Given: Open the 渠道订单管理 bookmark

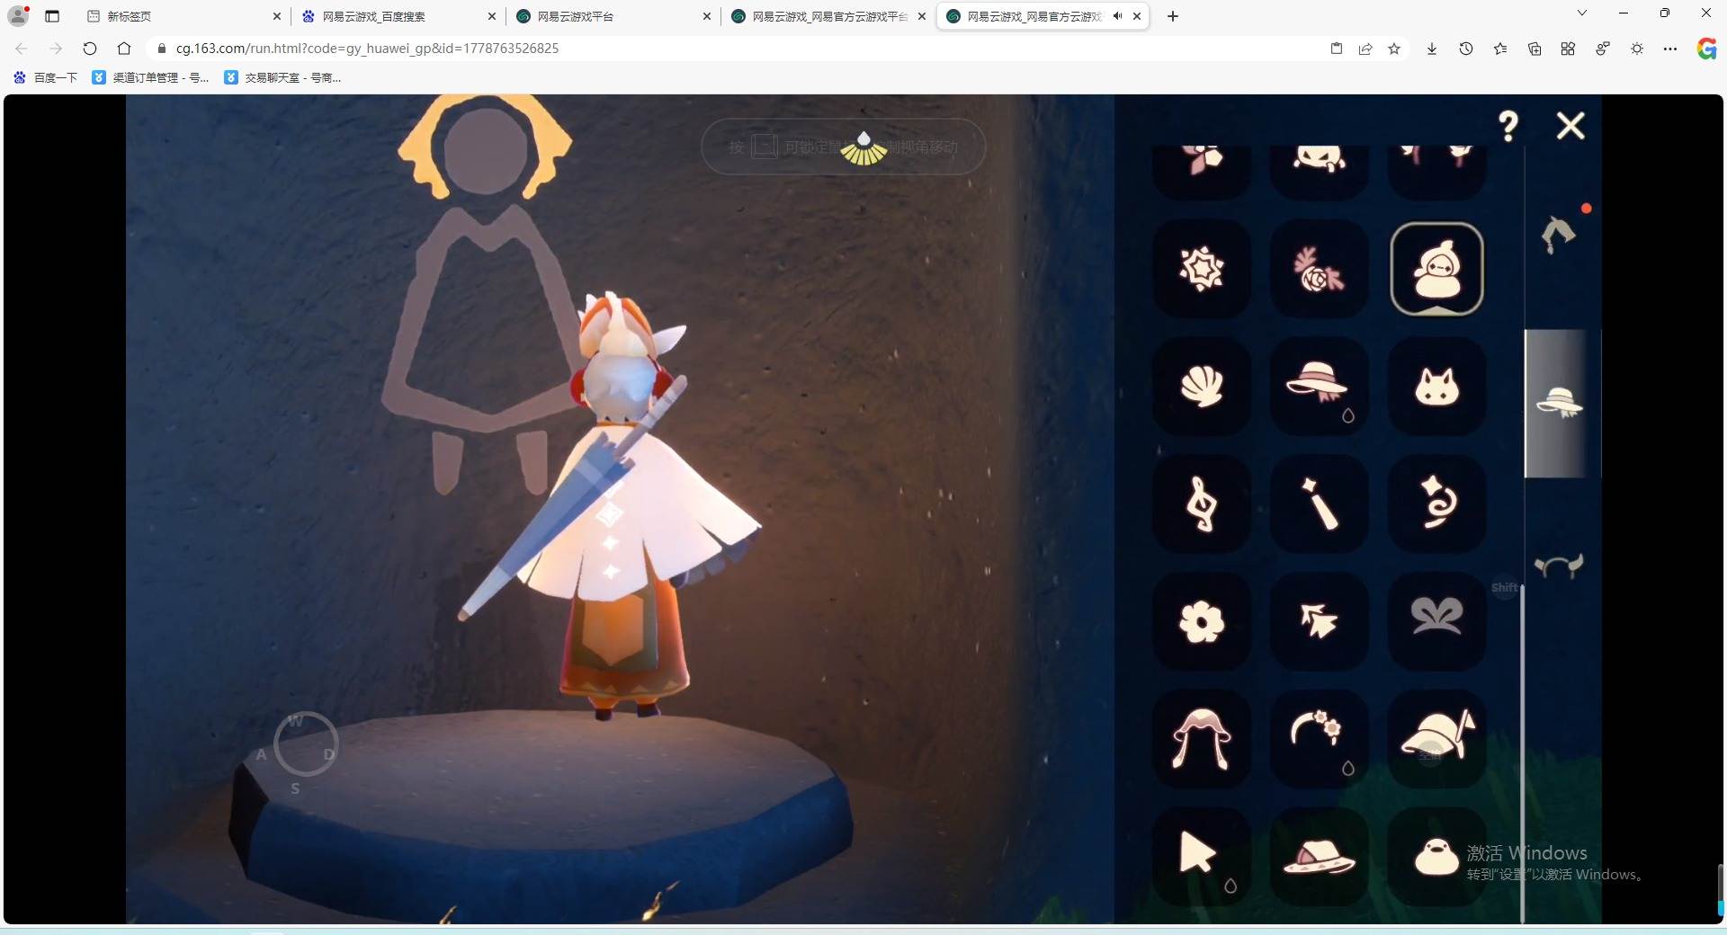Looking at the screenshot, I should point(150,77).
